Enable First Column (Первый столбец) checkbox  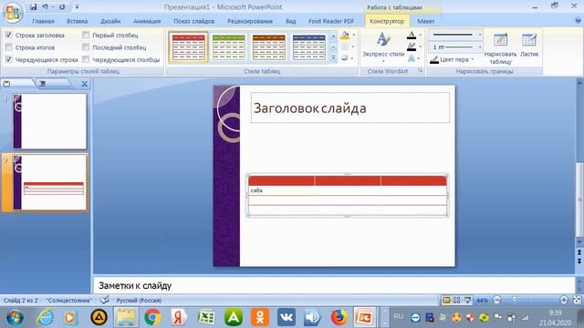pos(86,35)
